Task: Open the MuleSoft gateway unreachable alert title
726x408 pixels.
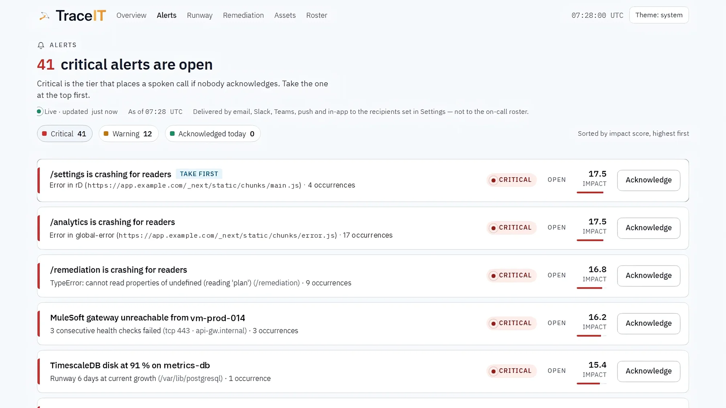Action: (147, 318)
